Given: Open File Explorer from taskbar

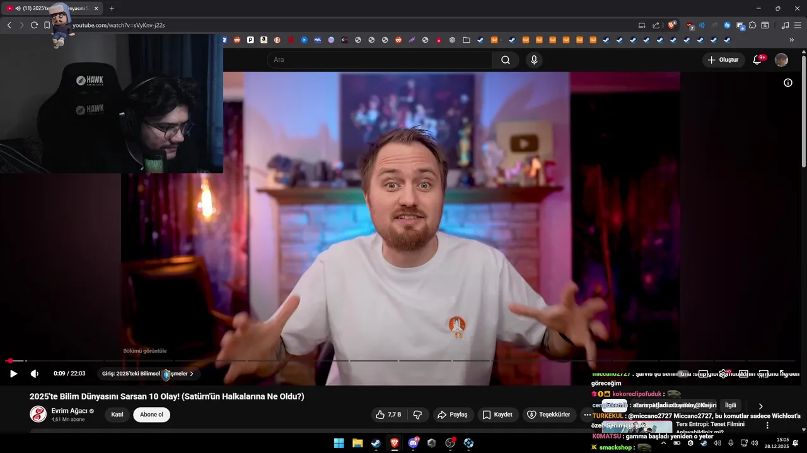Looking at the screenshot, I should [x=357, y=443].
